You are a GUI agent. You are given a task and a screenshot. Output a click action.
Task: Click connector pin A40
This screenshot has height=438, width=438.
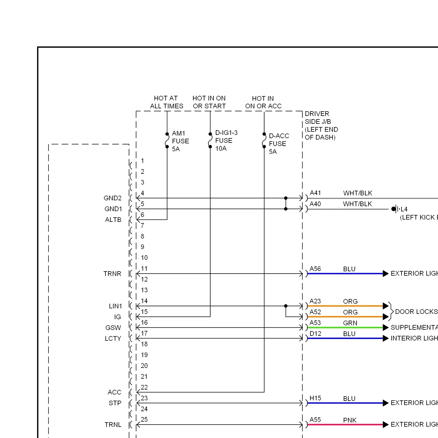[x=315, y=204]
